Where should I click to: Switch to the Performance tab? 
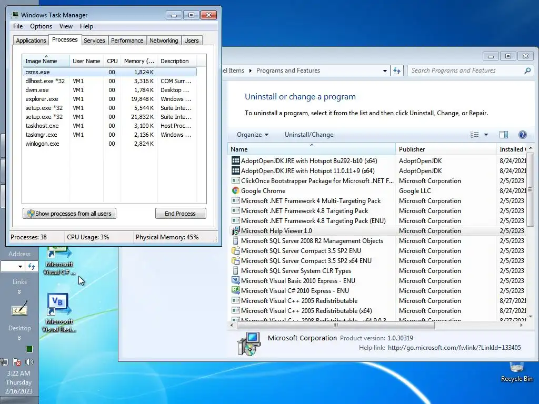[x=127, y=41]
